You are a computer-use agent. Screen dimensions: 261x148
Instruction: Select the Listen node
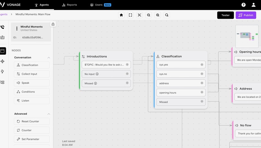click(32, 100)
